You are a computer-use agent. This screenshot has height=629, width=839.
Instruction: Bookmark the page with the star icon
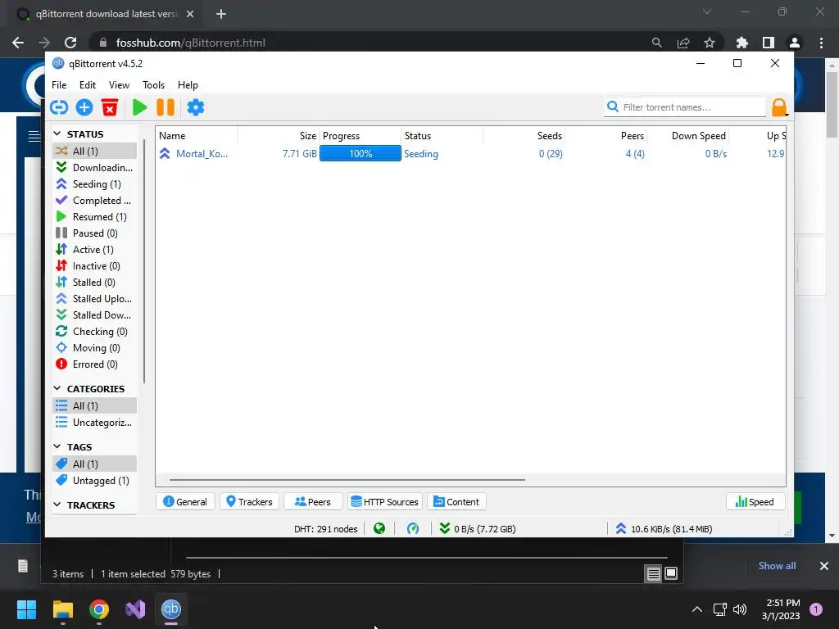tap(709, 43)
